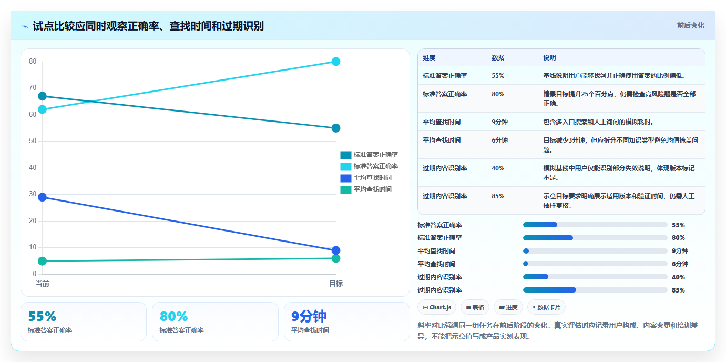Click the progress bar showing 6分钟

pos(595,264)
